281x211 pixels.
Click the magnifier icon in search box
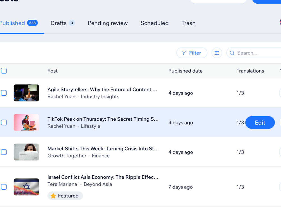pyautogui.click(x=232, y=53)
